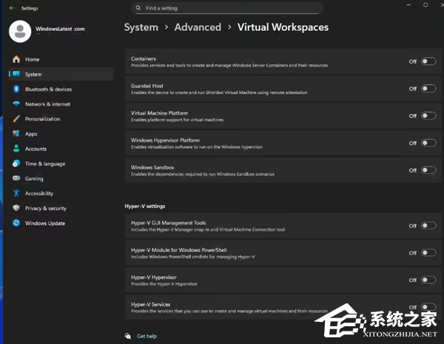This screenshot has height=344, width=444.
Task: Click the Windows Update sync icon
Action: (16, 223)
